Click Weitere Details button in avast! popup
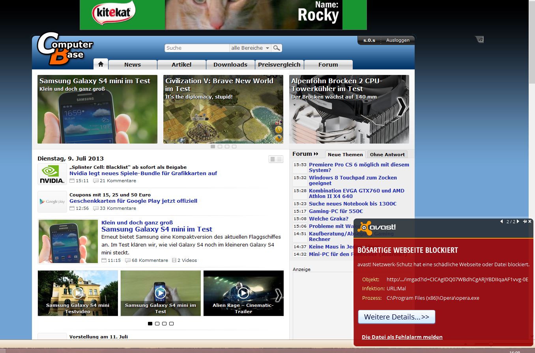 tap(397, 317)
